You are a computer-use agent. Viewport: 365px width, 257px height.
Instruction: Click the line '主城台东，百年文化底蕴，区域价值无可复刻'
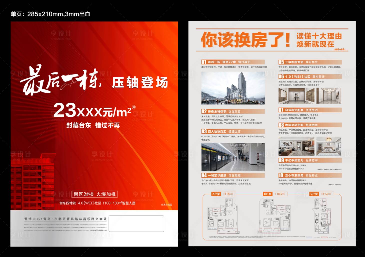pyautogui.click(x=222, y=116)
